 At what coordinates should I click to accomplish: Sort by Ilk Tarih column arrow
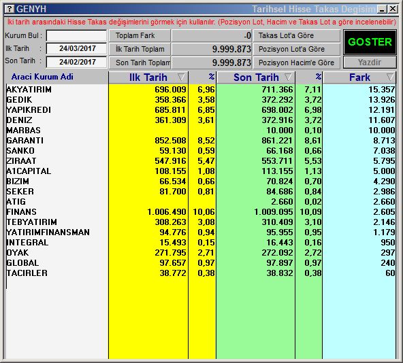tap(181, 77)
